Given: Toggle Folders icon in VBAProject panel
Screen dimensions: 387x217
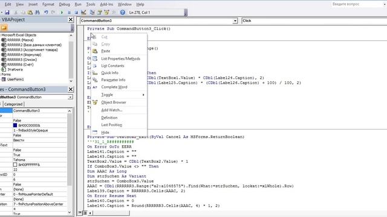Looking at the screenshot, I should [x=4, y=28].
